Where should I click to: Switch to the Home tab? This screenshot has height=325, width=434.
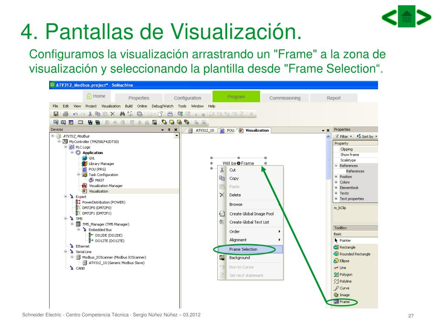point(96,96)
